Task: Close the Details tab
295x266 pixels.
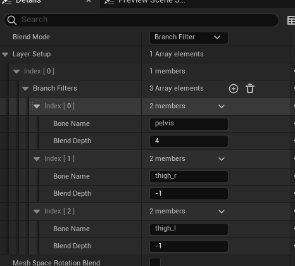Action: (89, 1)
